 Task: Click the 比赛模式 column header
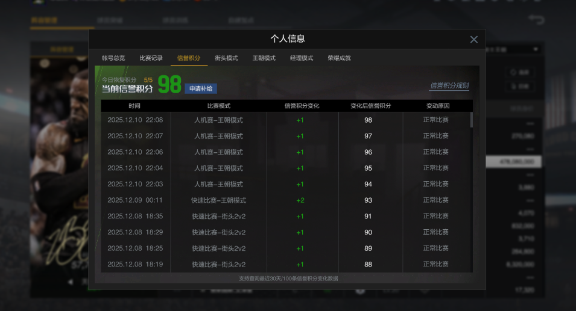click(x=218, y=106)
